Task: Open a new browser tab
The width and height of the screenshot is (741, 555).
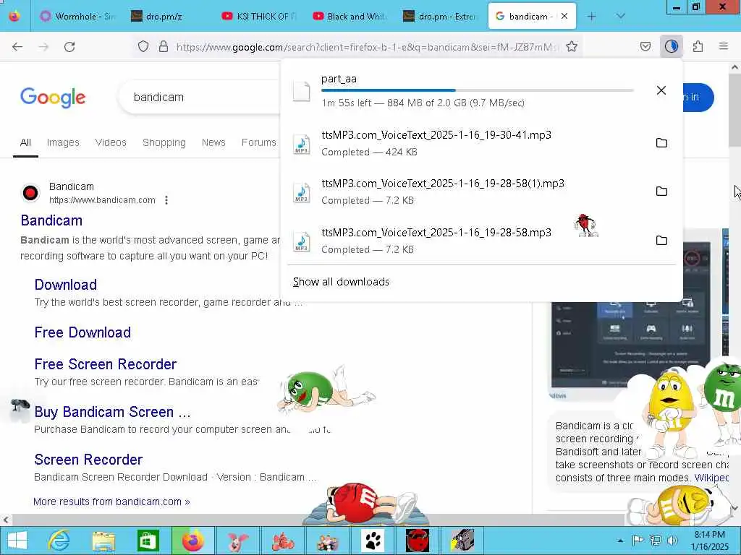Action: coord(592,17)
